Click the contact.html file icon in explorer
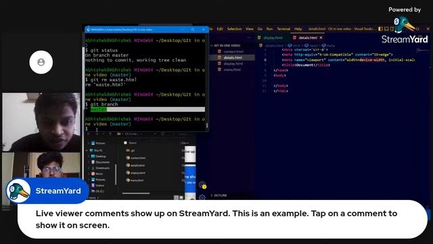Viewport: 433px width, 244px height. point(219,52)
